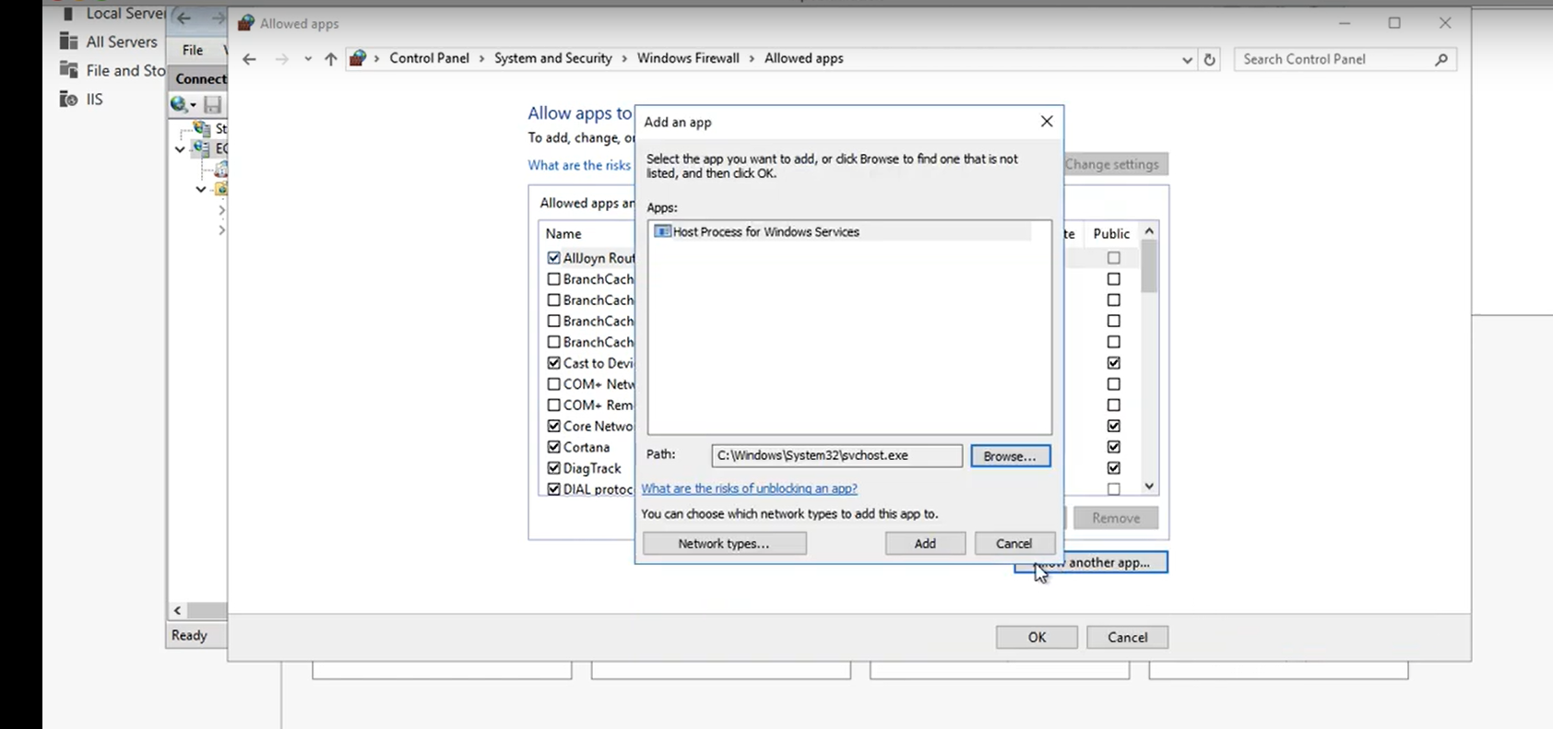Go forward in Allowed apps window
This screenshot has height=729, width=1553.
pos(281,59)
